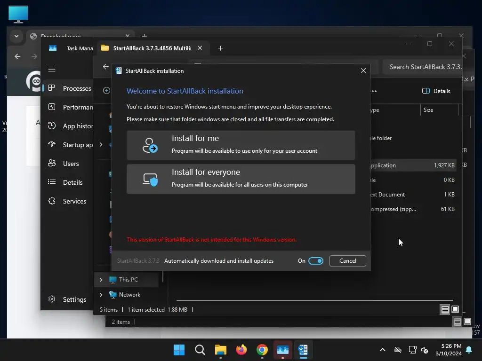Click the Details list icon
This screenshot has width=482, height=361.
[x=52, y=182]
